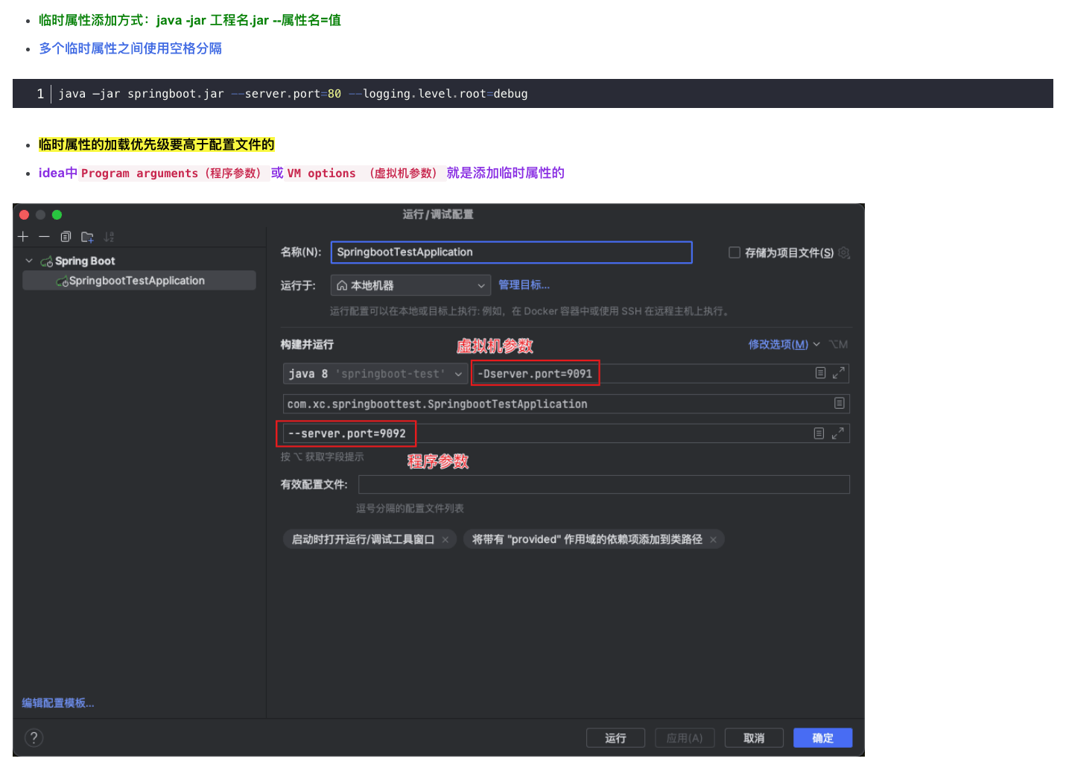Click the 运行 button

click(x=615, y=738)
